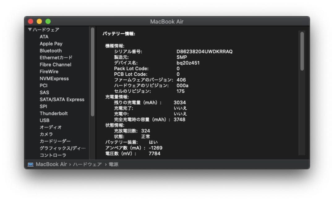334x201 pixels.
Task: Open Thunderbolt in the hardware list
Action: [x=54, y=113]
